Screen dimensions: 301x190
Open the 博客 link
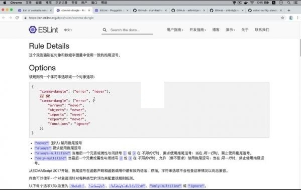point(216,30)
